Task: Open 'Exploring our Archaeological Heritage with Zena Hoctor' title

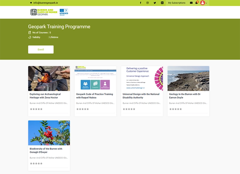Action: tap(45, 96)
